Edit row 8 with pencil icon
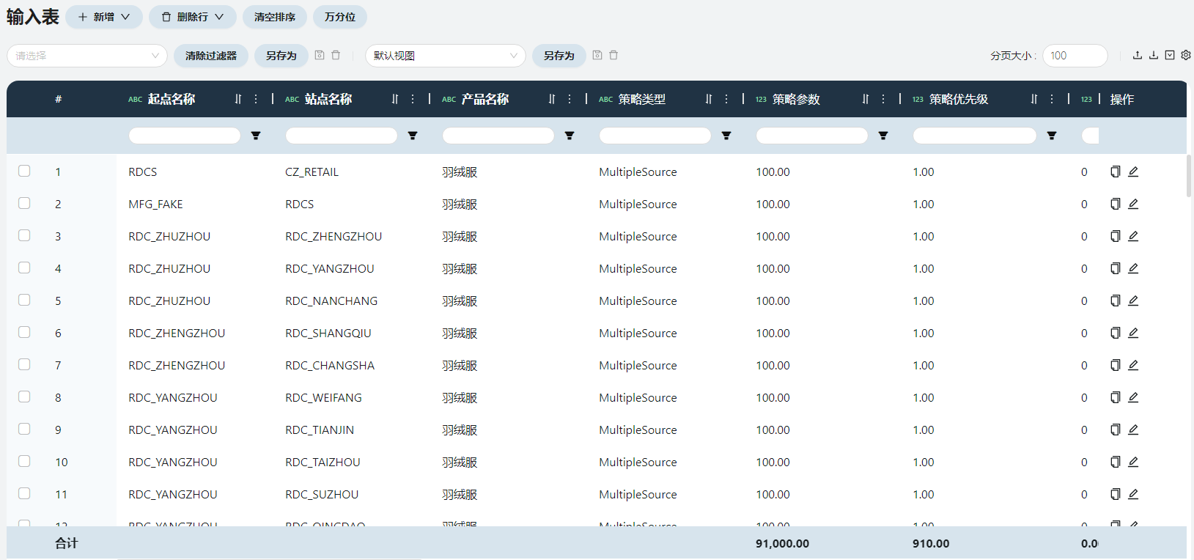The height and width of the screenshot is (560, 1194). (1133, 397)
